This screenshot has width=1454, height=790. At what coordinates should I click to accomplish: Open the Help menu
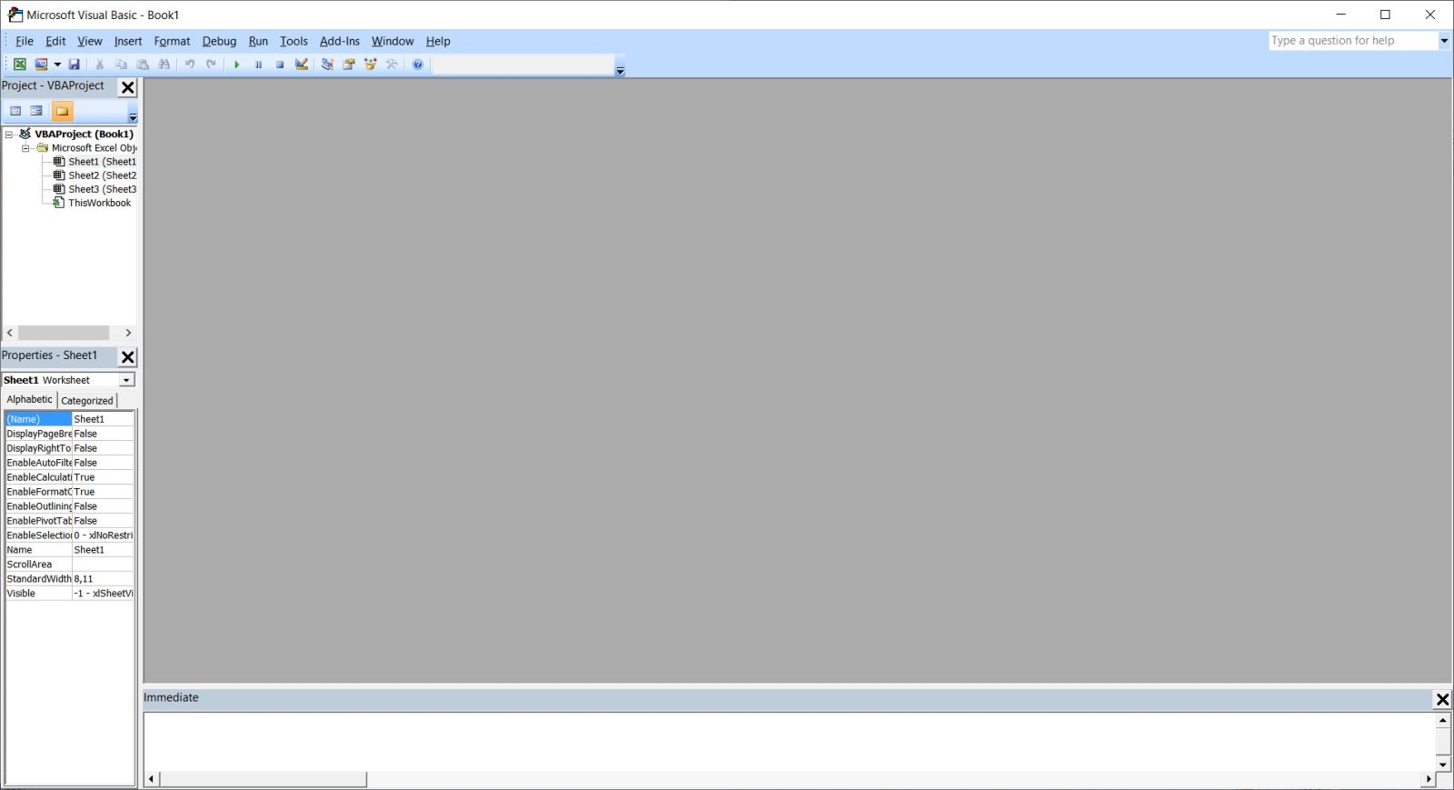tap(438, 41)
